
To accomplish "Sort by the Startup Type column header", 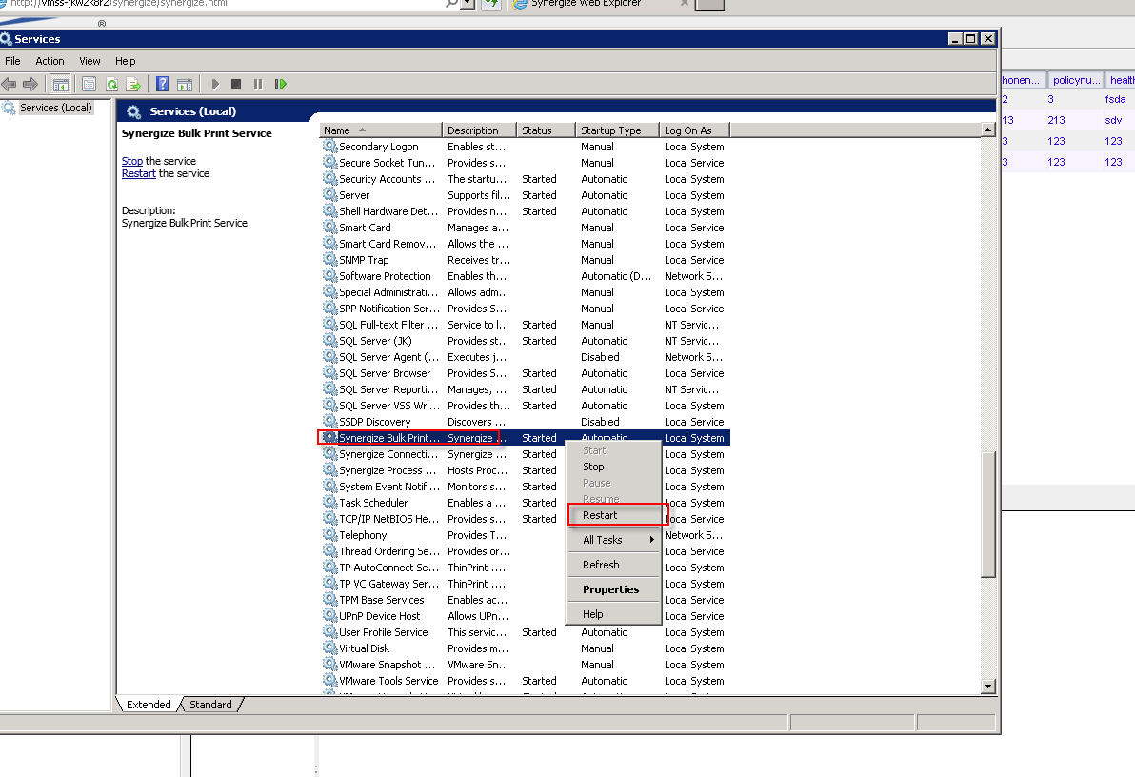I will tap(617, 130).
